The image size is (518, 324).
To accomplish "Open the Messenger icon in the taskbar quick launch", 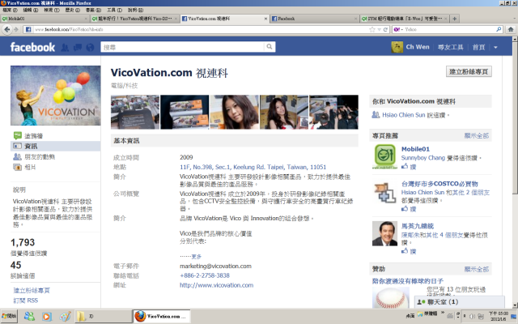I will pyautogui.click(x=29, y=317).
